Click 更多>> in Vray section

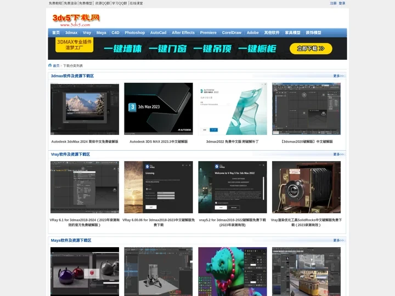pos(338,154)
